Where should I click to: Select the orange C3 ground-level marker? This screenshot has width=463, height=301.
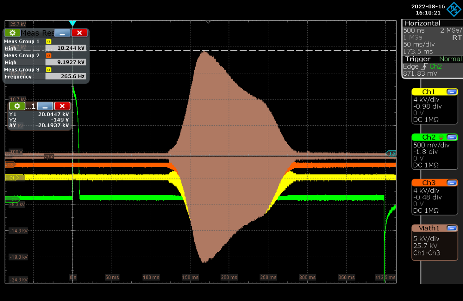[10, 165]
